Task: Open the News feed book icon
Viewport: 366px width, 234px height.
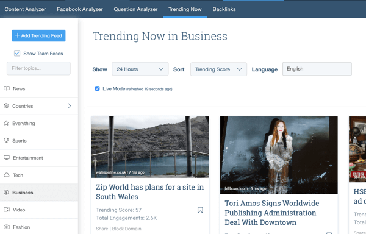Action: point(7,88)
